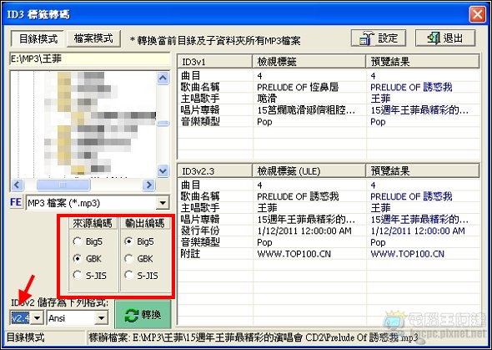
Task: Click the horizontal scroll left arrow
Action: coord(17,185)
